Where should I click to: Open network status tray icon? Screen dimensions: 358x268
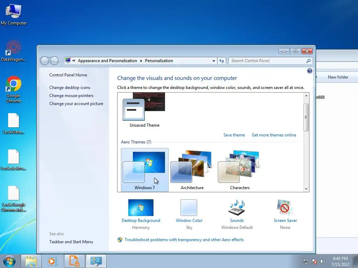[x=306, y=261]
